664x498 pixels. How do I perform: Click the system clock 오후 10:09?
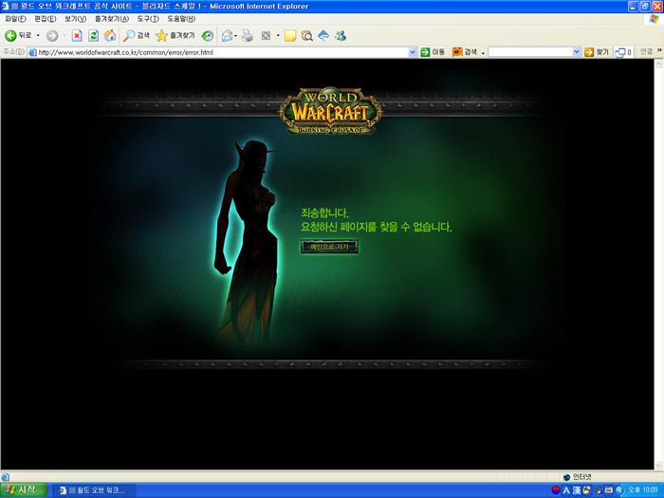coord(642,490)
